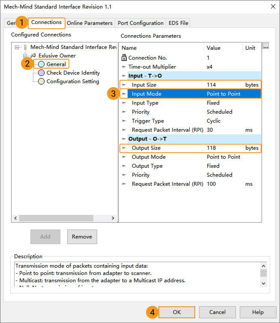Click the Mech-Mind device icon in tree
The image size is (280, 323).
coord(25,47)
